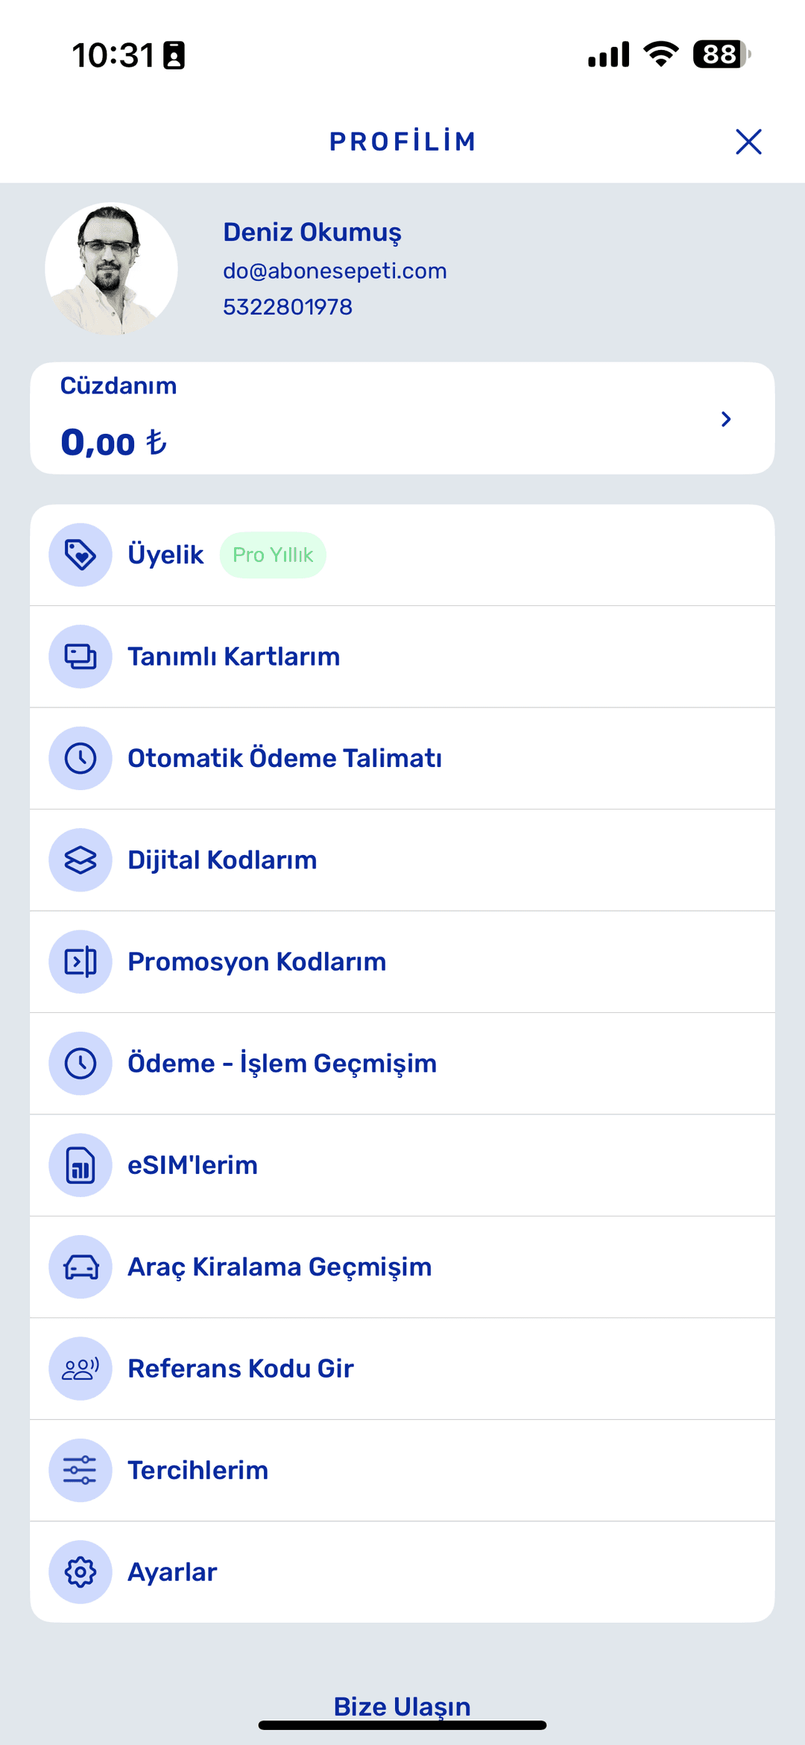Open the Tanımlı Kartlarım cards icon
This screenshot has height=1745, width=805.
tap(80, 657)
